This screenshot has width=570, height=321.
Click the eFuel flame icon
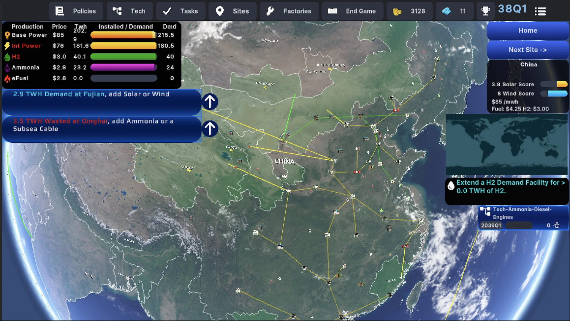(x=7, y=79)
